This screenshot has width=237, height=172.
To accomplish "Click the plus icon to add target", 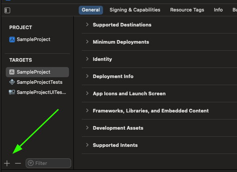I will pos(7,163).
